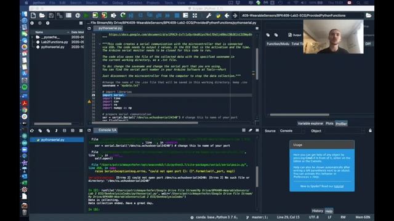Screen dimensions: 394x221
Task: Click profiler pane horizontal scrollbar
Action: pyautogui.click(x=300, y=115)
